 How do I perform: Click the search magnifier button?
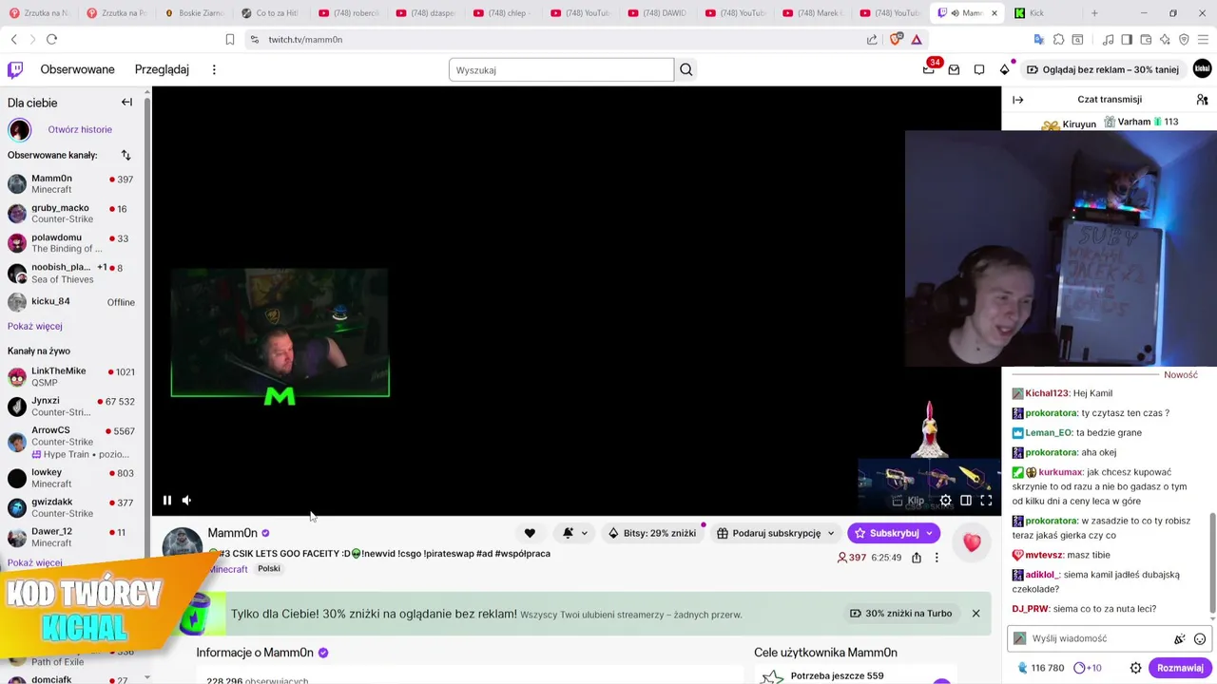(x=686, y=69)
